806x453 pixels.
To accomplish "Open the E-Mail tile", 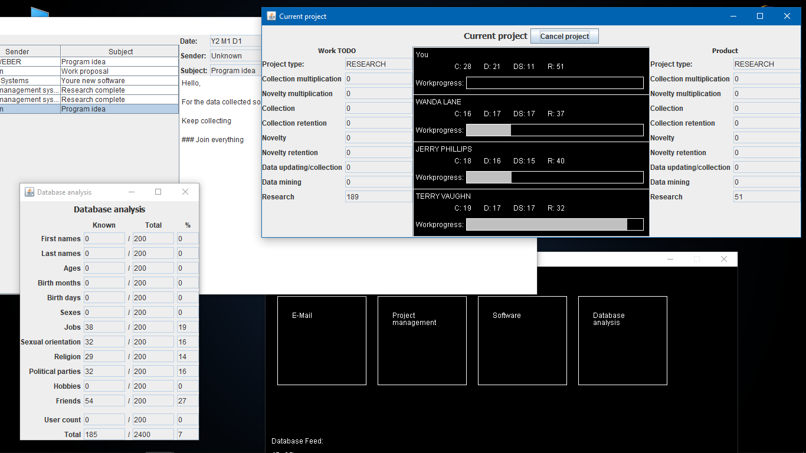I will 322,340.
